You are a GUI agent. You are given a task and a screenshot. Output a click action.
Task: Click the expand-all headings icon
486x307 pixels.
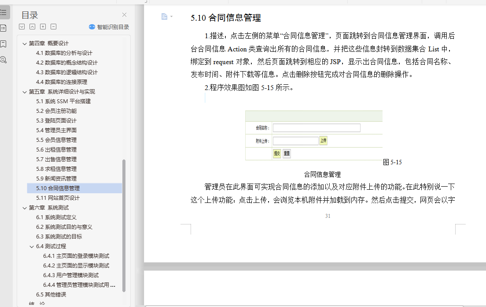pos(22,27)
